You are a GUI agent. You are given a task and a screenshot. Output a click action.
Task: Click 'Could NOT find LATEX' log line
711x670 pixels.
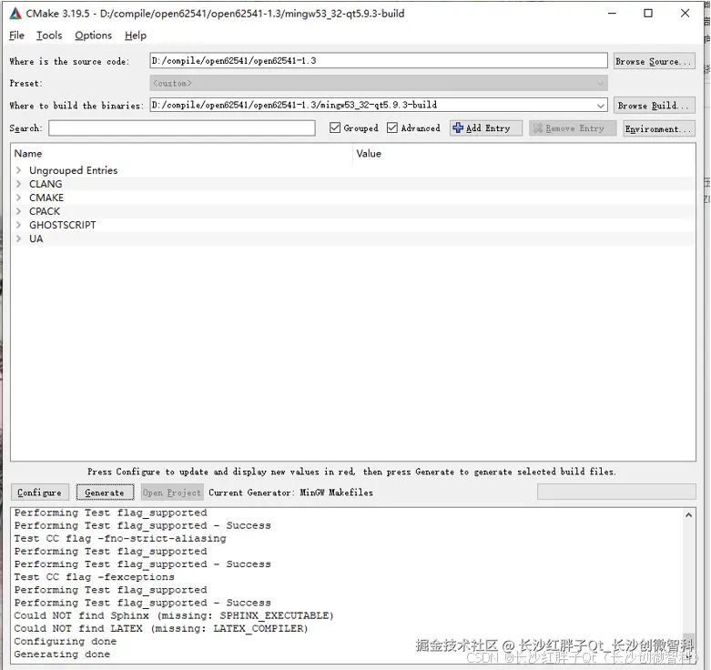click(161, 628)
